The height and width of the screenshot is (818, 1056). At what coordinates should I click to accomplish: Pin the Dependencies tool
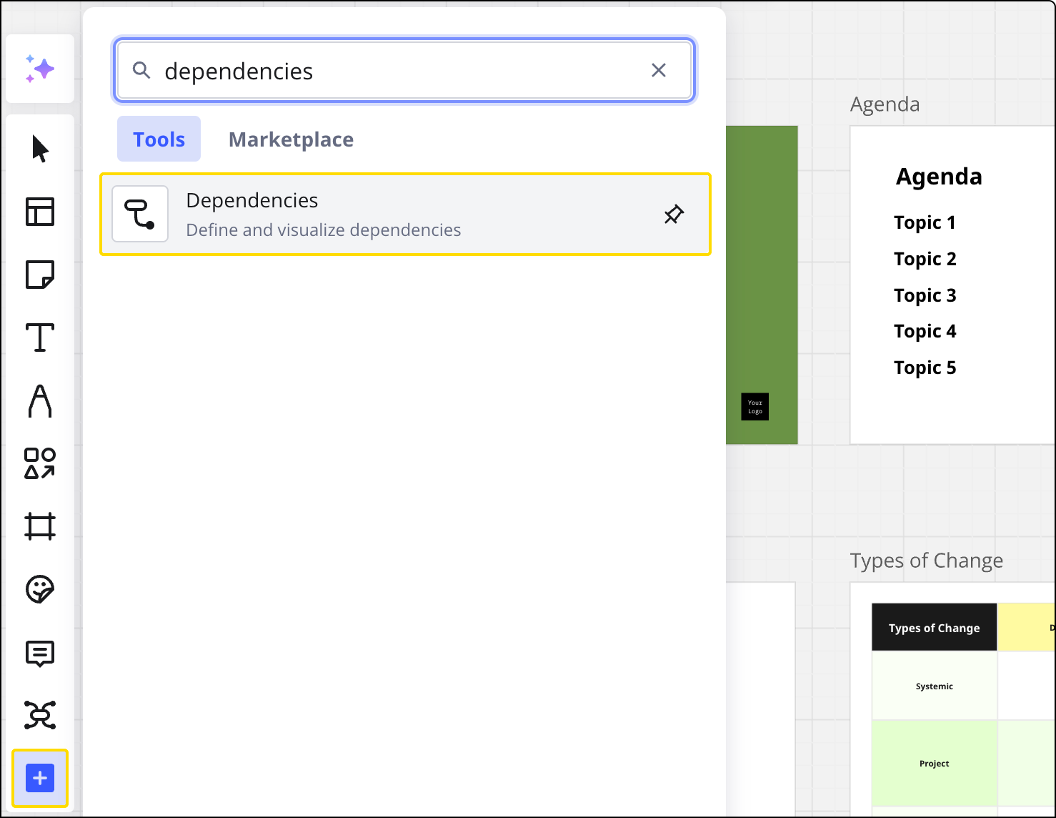pyautogui.click(x=672, y=214)
